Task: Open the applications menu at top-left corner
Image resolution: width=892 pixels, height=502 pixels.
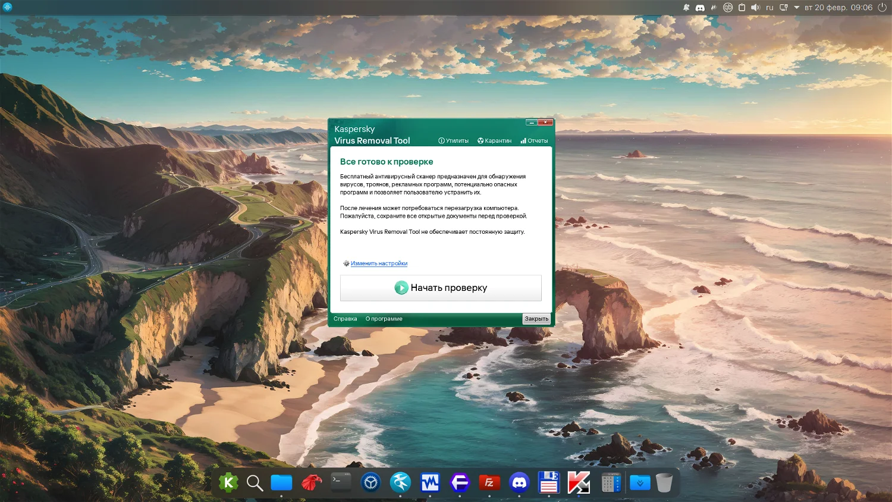Action: (7, 7)
